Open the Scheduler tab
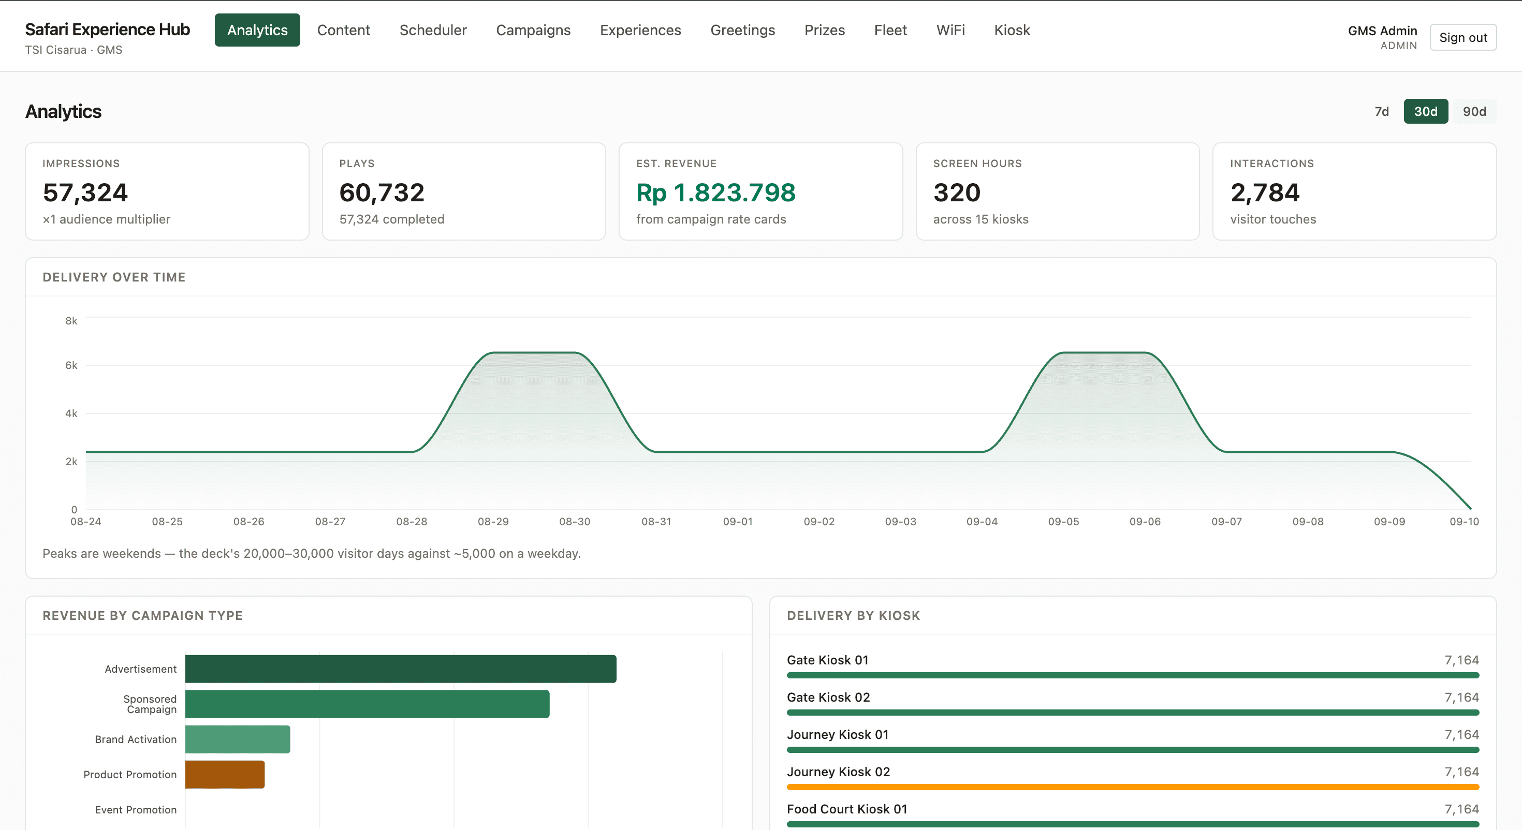Screen dimensions: 1522x830 click(x=433, y=30)
